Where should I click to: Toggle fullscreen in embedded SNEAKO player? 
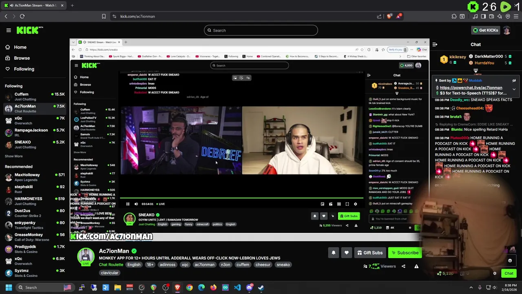point(347,204)
